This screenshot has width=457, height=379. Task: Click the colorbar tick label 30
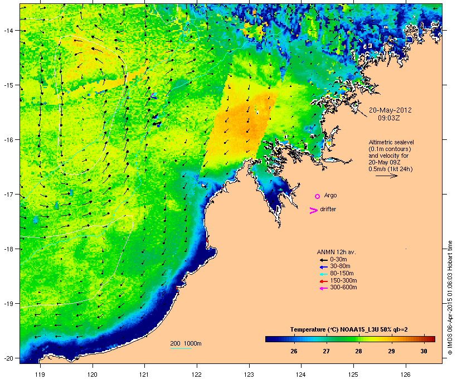pyautogui.click(x=424, y=351)
